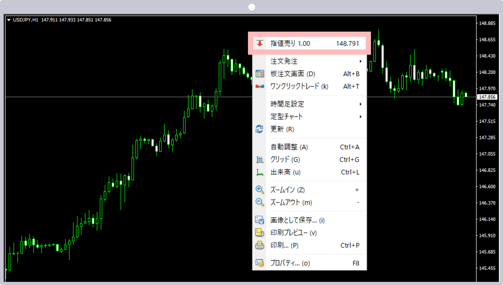Viewport: 503px width, 285px height.
Task: Choose ワンクリックトレード (k) menu entry
Action: [x=309, y=86]
